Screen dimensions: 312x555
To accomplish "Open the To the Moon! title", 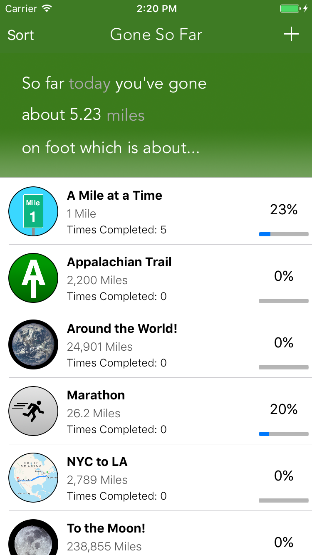I will click(106, 528).
